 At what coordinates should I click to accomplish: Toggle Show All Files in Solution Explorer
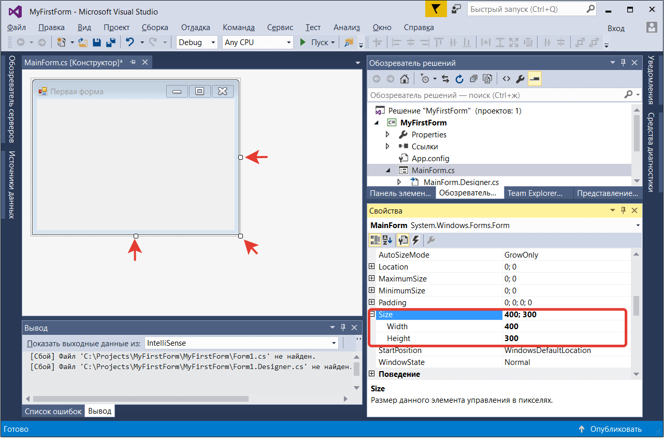click(487, 79)
